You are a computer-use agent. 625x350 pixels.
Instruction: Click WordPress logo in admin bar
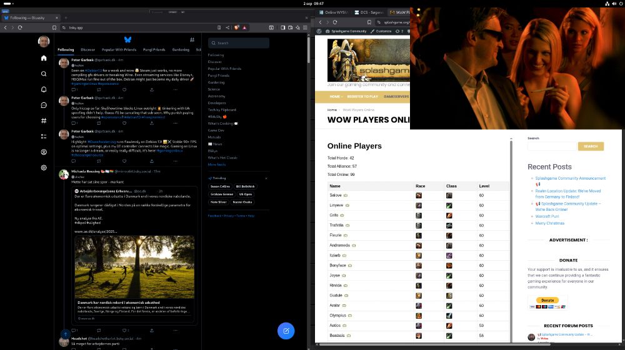319,31
